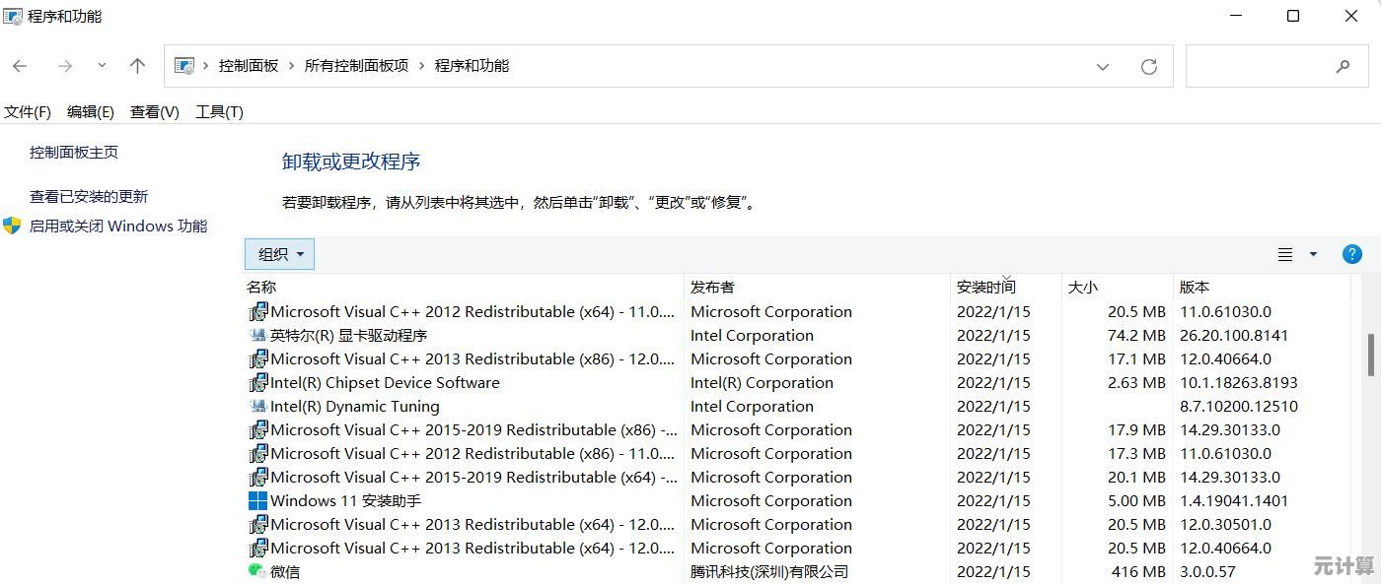Viewport: 1381px width, 584px height.
Task: Select Intel(R) Dynamic Tuning name
Action: tap(355, 407)
